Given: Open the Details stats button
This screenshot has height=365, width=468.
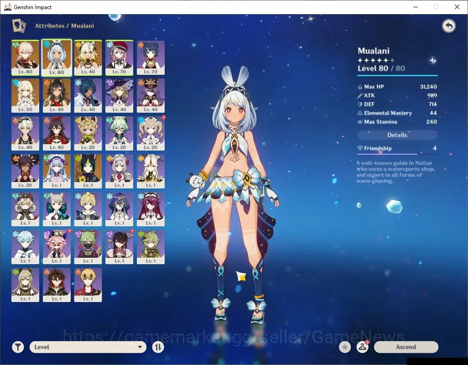Looking at the screenshot, I should click(397, 135).
